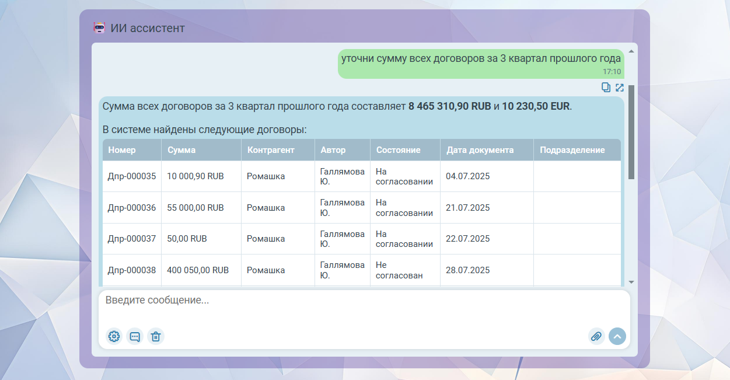
Task: Click the copy response icon
Action: pos(606,88)
